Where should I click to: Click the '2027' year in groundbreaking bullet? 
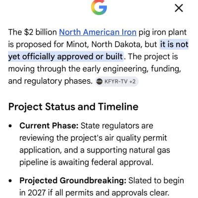pos(37,193)
